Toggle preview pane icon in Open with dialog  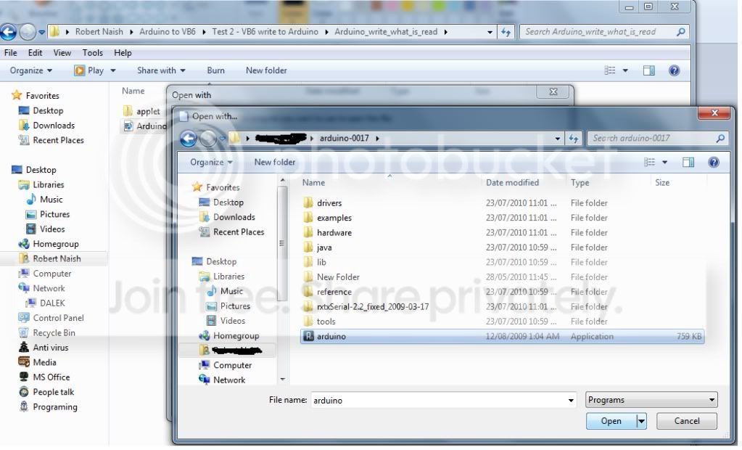pyautogui.click(x=688, y=163)
